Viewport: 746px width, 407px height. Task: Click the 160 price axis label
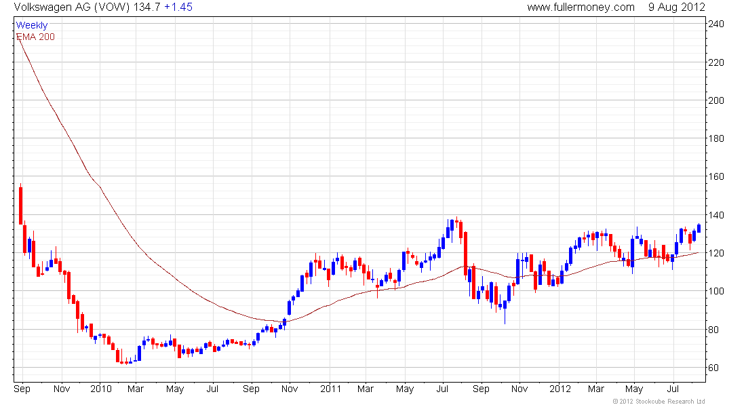(x=716, y=176)
